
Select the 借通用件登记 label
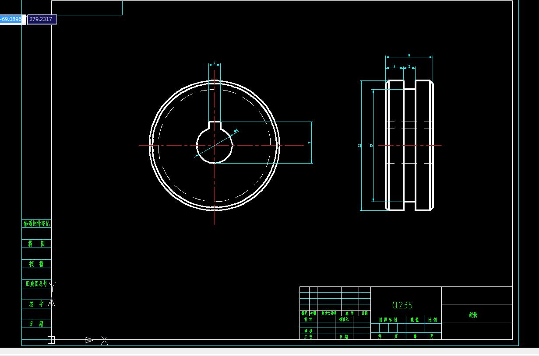click(36, 223)
